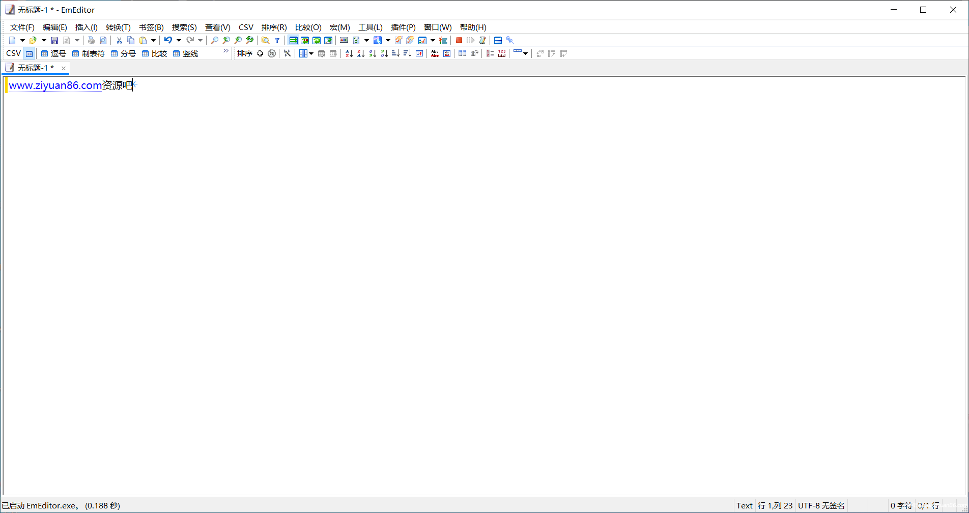
Task: Expand the New file dropdown arrow
Action: 22,40
